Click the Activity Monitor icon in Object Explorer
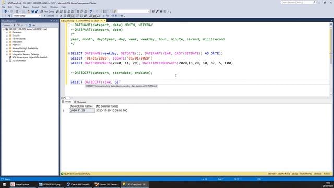This screenshot has width=334, height=188. pos(33,25)
